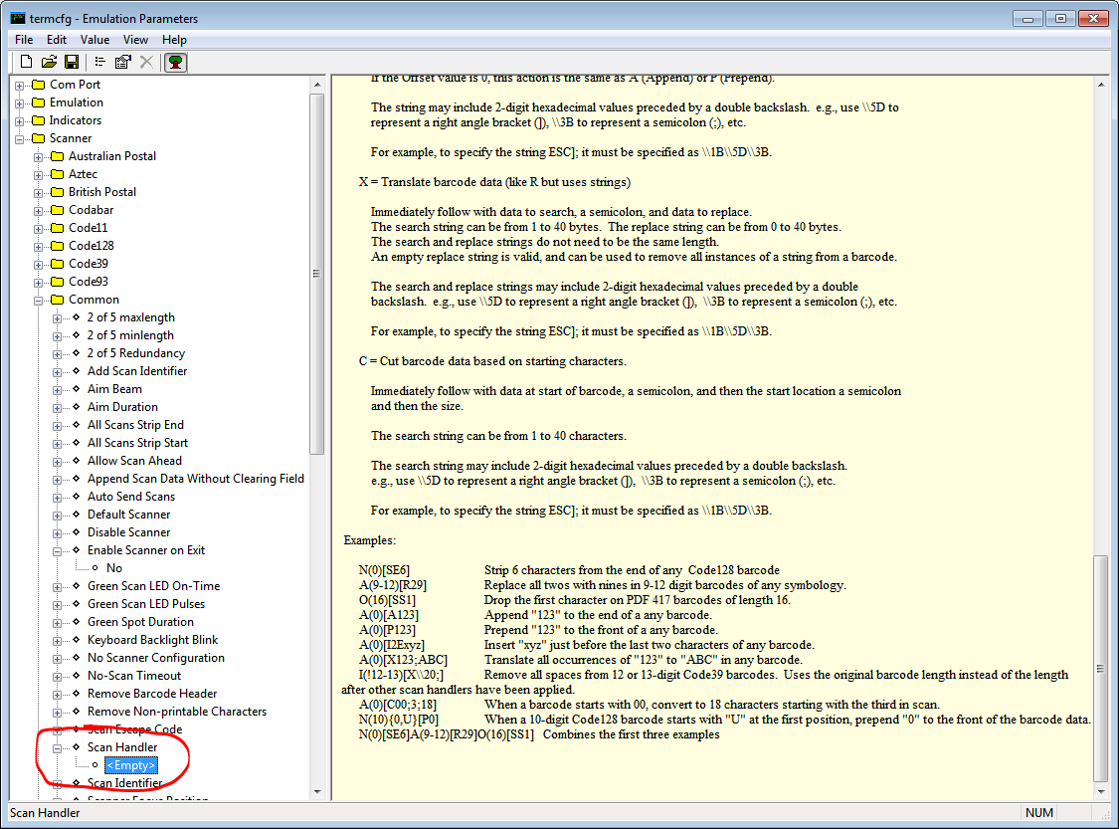1119x829 pixels.
Task: Open the Value menu
Action: (94, 39)
